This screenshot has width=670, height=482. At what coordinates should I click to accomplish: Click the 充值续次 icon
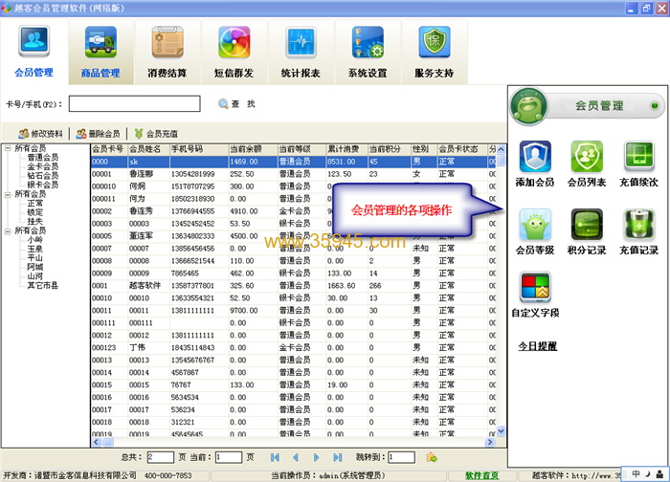[x=638, y=156]
